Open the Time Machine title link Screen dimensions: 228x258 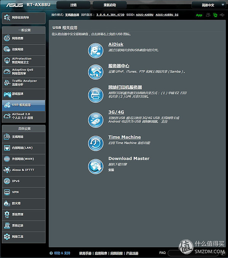[x=125, y=137]
